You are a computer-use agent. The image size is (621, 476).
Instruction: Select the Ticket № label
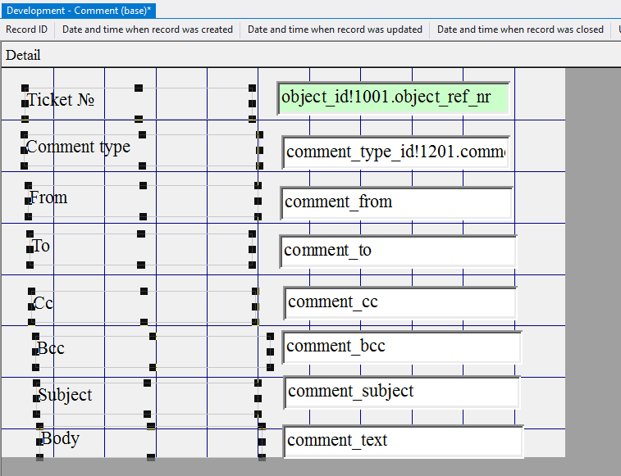62,101
